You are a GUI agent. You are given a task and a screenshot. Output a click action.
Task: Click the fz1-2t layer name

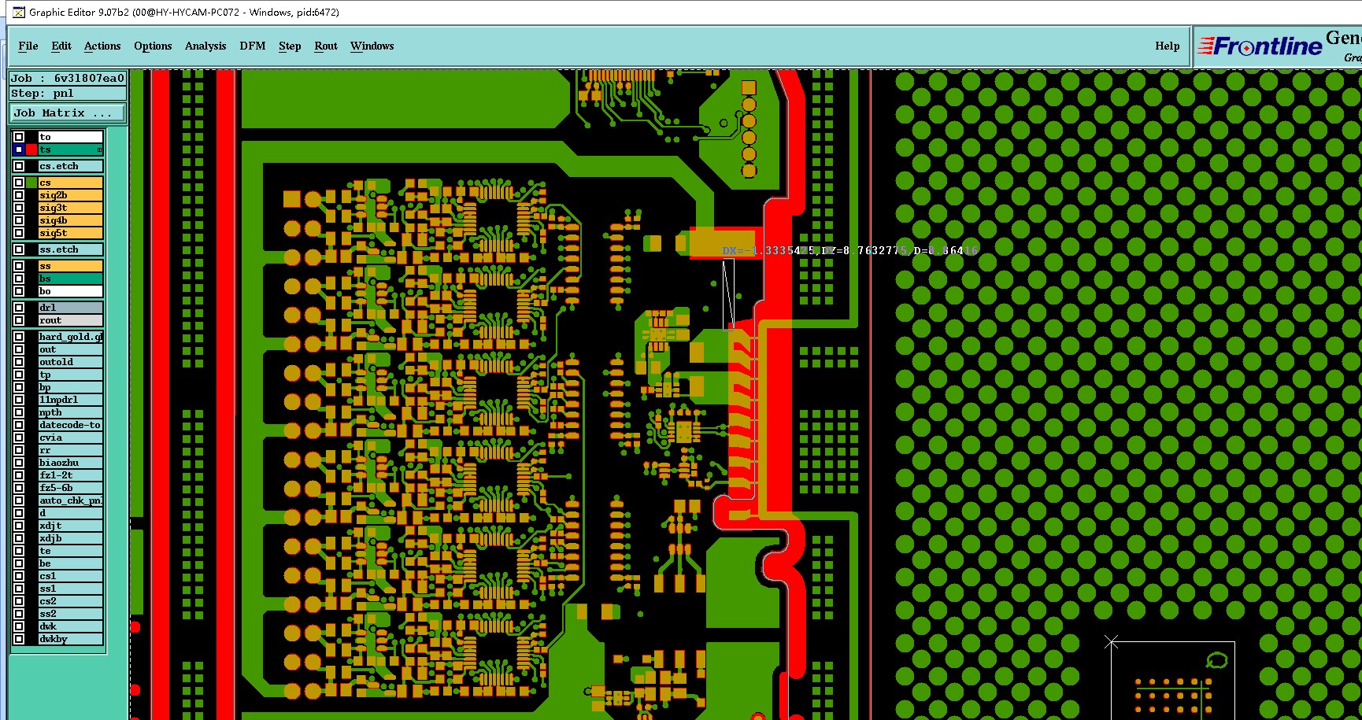pyautogui.click(x=71, y=475)
